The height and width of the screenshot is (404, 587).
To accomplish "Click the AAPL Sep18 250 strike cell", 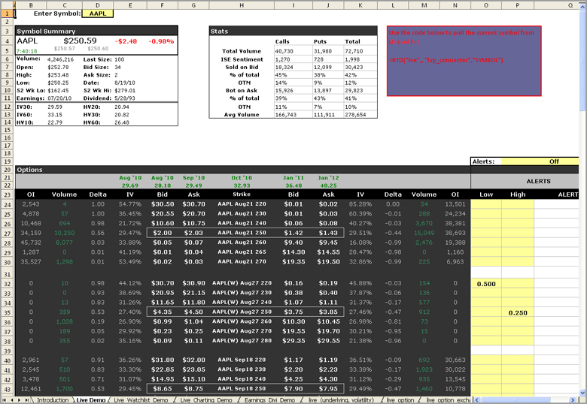I will (x=242, y=388).
